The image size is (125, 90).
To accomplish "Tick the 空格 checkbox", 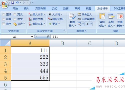I will [x=3, y=14].
